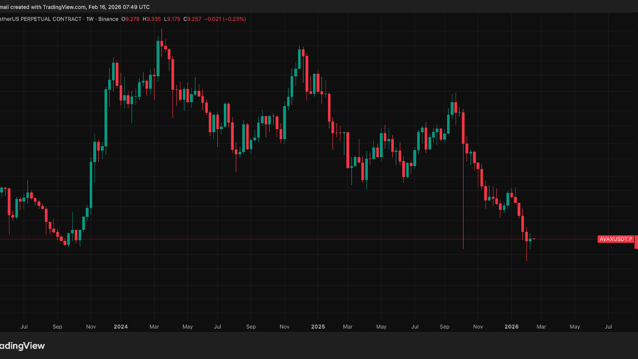
Task: Click the 2024 time axis label
Action: (x=121, y=327)
